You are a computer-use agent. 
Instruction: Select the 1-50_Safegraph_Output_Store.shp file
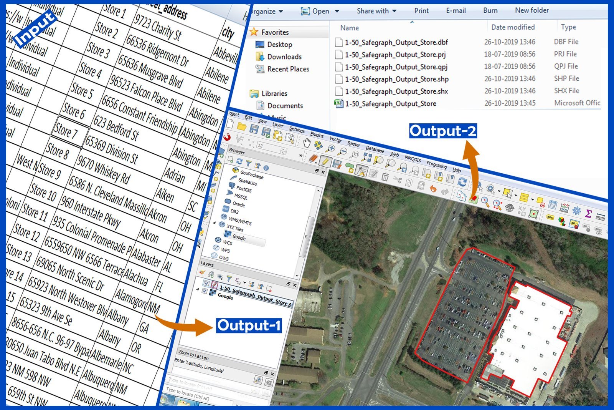point(396,79)
